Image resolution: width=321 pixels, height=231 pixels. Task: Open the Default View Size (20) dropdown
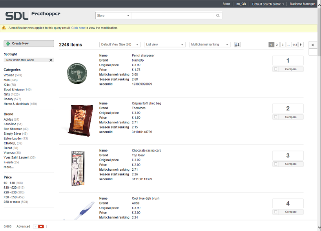(x=120, y=45)
